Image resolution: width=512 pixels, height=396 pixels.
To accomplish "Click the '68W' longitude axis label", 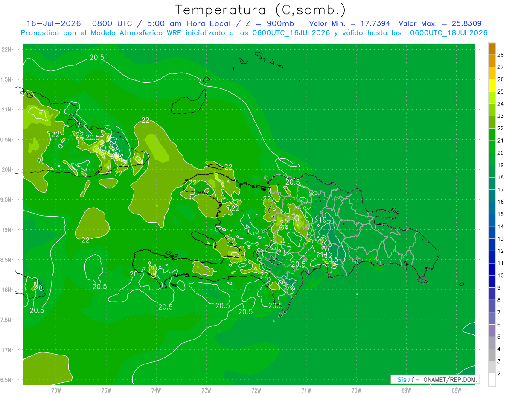I will coord(456,390).
